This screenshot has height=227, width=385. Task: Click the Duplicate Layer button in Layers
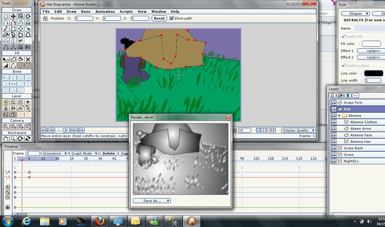click(340, 95)
